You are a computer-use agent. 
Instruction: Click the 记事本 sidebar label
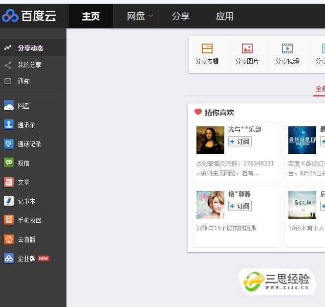pyautogui.click(x=26, y=201)
